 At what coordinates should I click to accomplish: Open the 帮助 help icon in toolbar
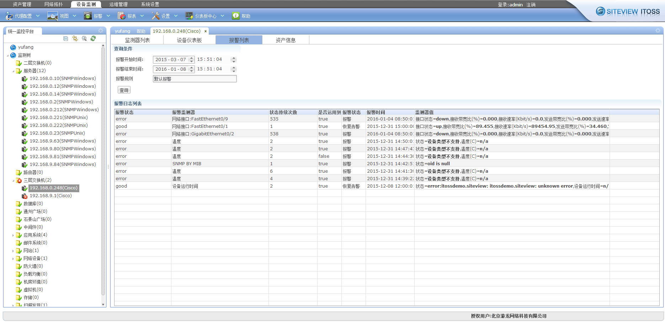pos(235,16)
